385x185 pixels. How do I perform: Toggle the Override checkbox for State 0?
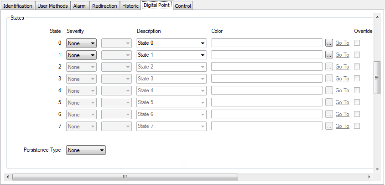click(357, 43)
